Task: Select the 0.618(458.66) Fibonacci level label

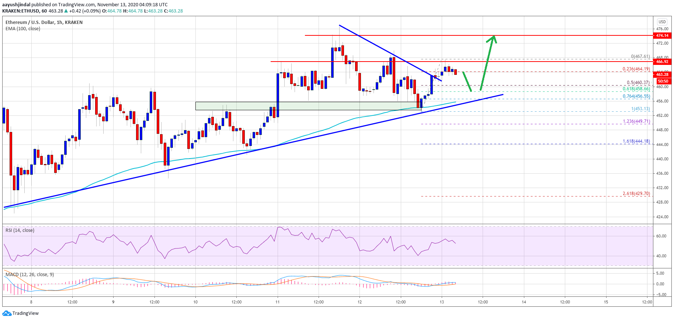Action: coord(636,89)
